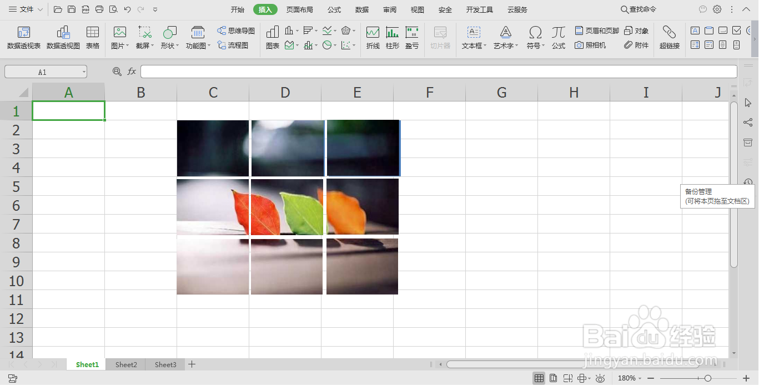
Task: Switch to normal grid view in status bar
Action: point(539,378)
